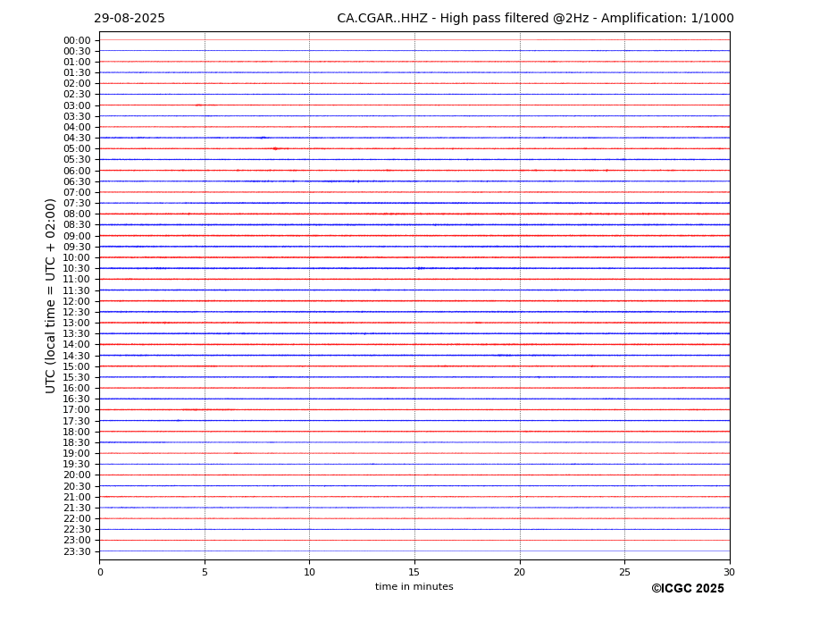Click the 18:30 row label
Screen dimensions: 828x622
[x=77, y=443]
